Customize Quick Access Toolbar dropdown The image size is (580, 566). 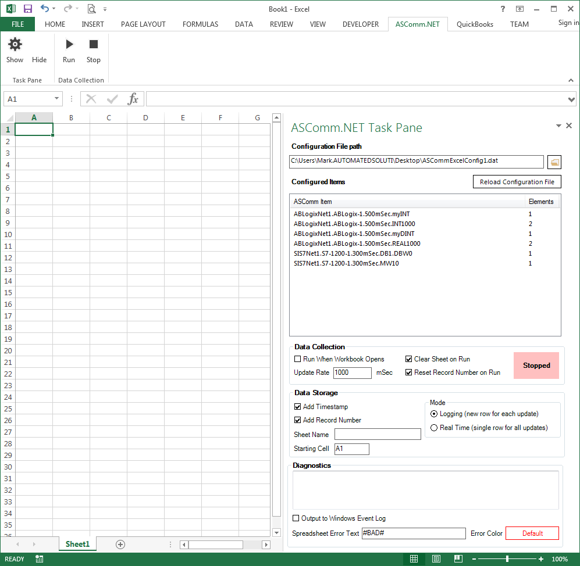coord(105,9)
